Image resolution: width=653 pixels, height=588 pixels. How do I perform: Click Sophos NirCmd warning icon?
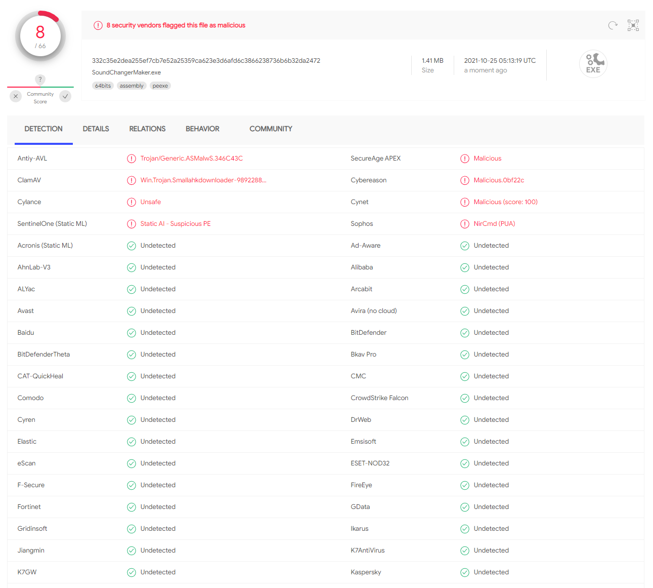point(465,224)
